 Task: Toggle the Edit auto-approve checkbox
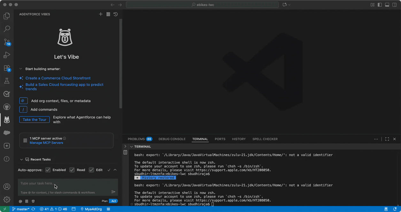click(91, 170)
